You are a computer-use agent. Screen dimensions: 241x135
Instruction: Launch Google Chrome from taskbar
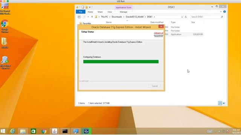tap(44, 131)
